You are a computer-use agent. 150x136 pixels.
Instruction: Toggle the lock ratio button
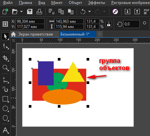click(109, 24)
